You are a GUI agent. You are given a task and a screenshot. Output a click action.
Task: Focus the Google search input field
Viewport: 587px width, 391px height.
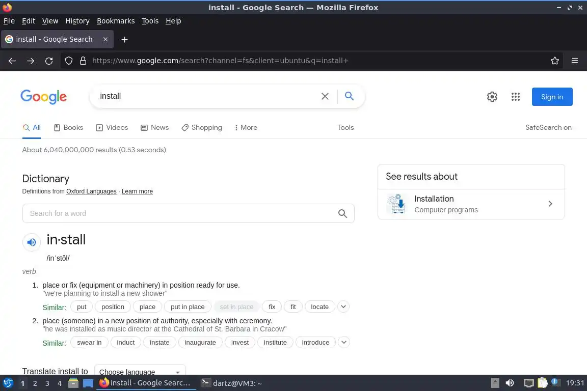208,96
